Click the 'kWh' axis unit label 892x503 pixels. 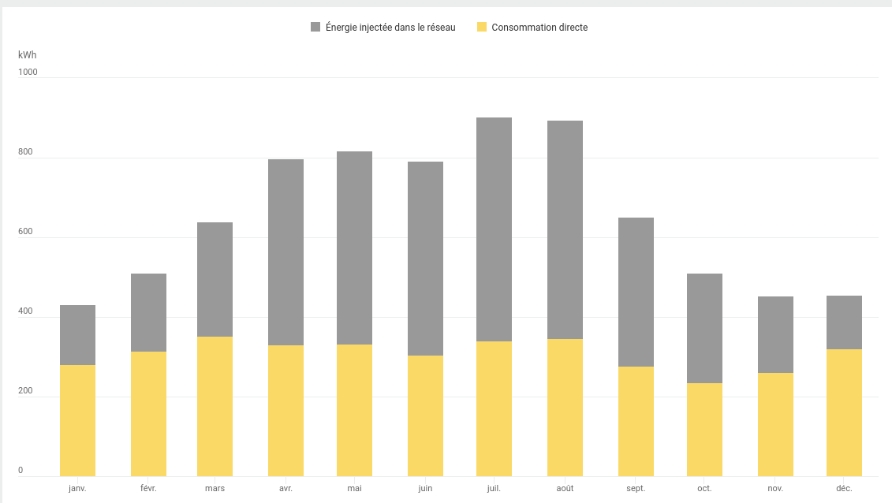click(x=27, y=55)
